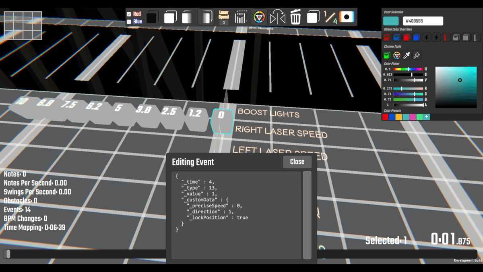Select laser speed value 10
This screenshot has height=272, width=483.
click(21, 101)
